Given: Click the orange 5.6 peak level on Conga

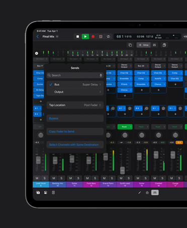Looking at the screenshot, I should [x=179, y=143].
